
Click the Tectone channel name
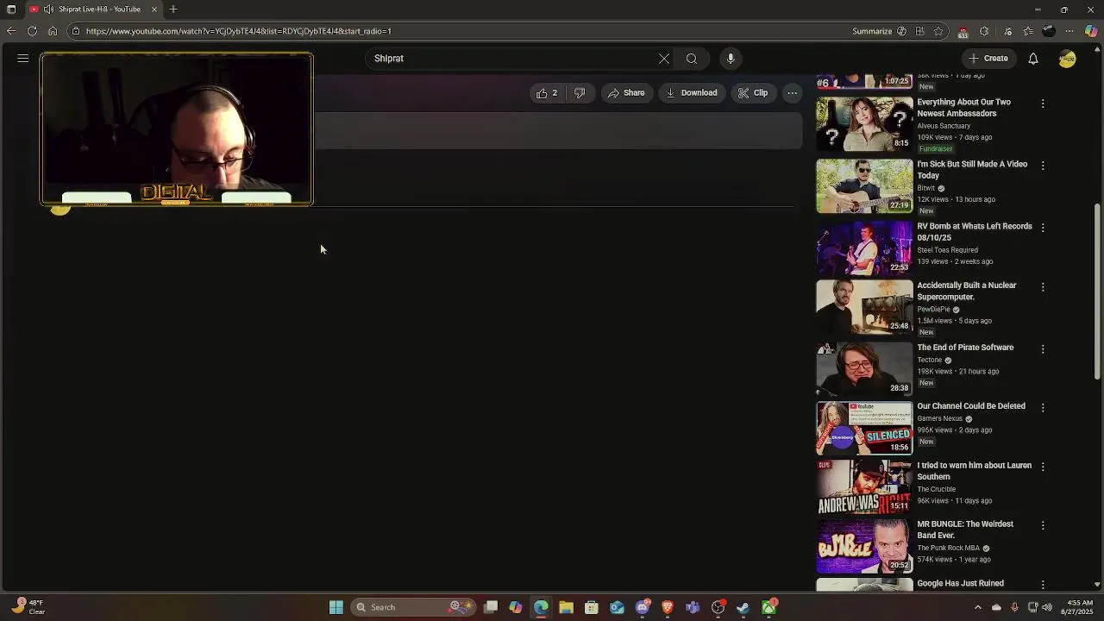[929, 361]
